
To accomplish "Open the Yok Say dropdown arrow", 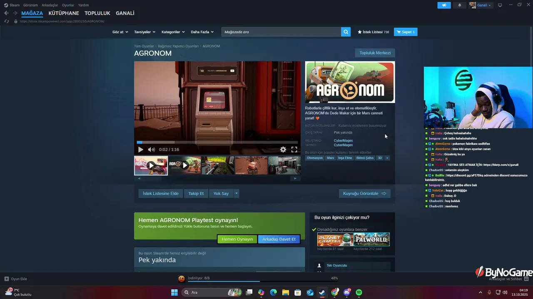I will [x=236, y=194].
